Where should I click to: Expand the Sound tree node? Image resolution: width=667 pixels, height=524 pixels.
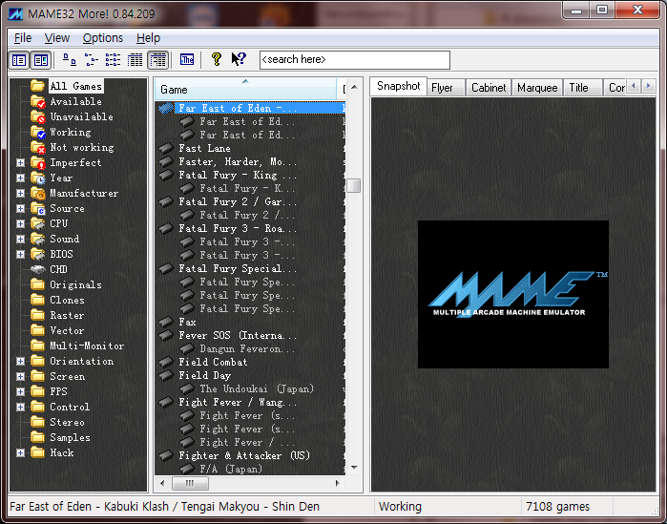20,239
